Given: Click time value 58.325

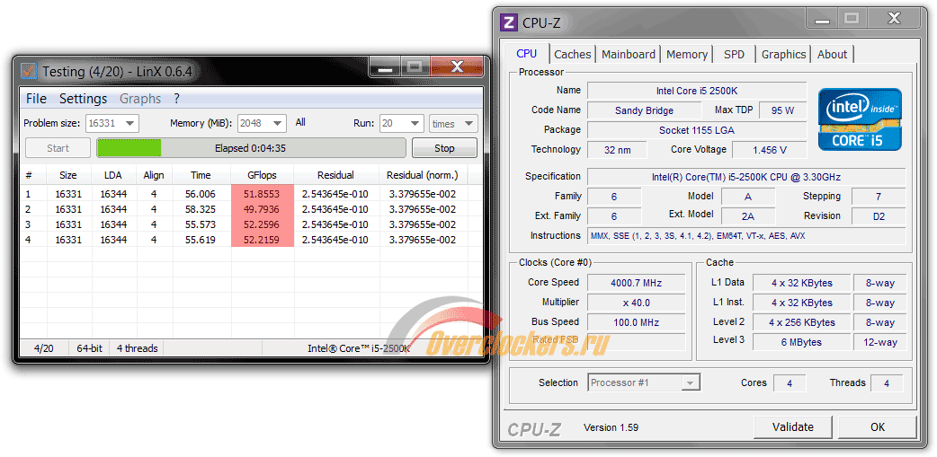Looking at the screenshot, I should point(201,209).
